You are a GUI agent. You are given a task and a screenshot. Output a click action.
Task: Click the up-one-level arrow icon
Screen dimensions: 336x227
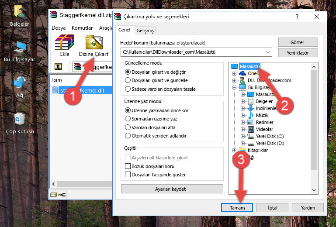coord(58,67)
